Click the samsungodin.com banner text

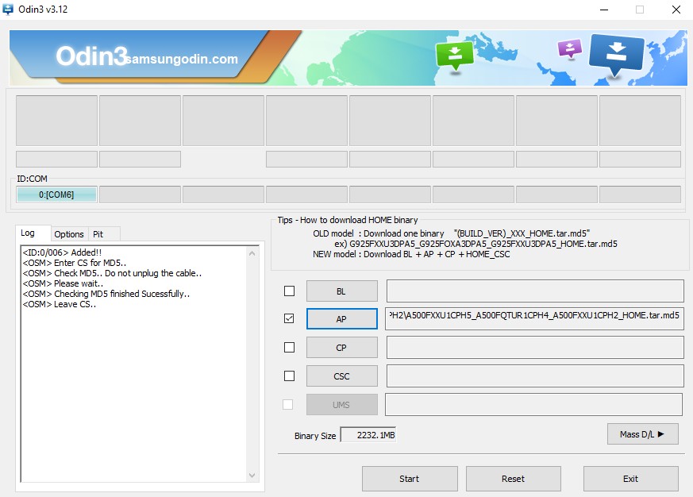[182, 59]
